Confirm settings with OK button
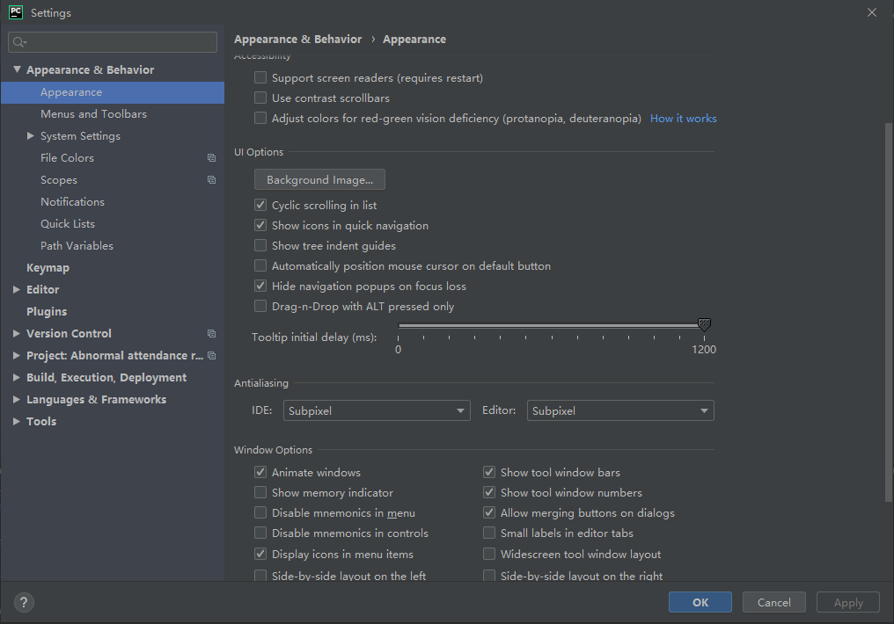This screenshot has height=624, width=894. click(700, 602)
